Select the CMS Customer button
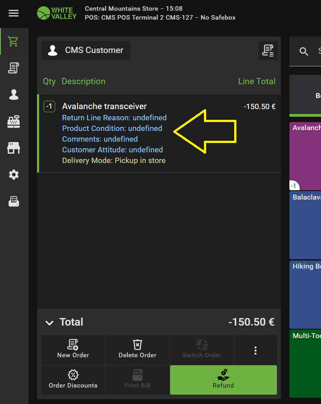The image size is (321, 404). point(86,50)
